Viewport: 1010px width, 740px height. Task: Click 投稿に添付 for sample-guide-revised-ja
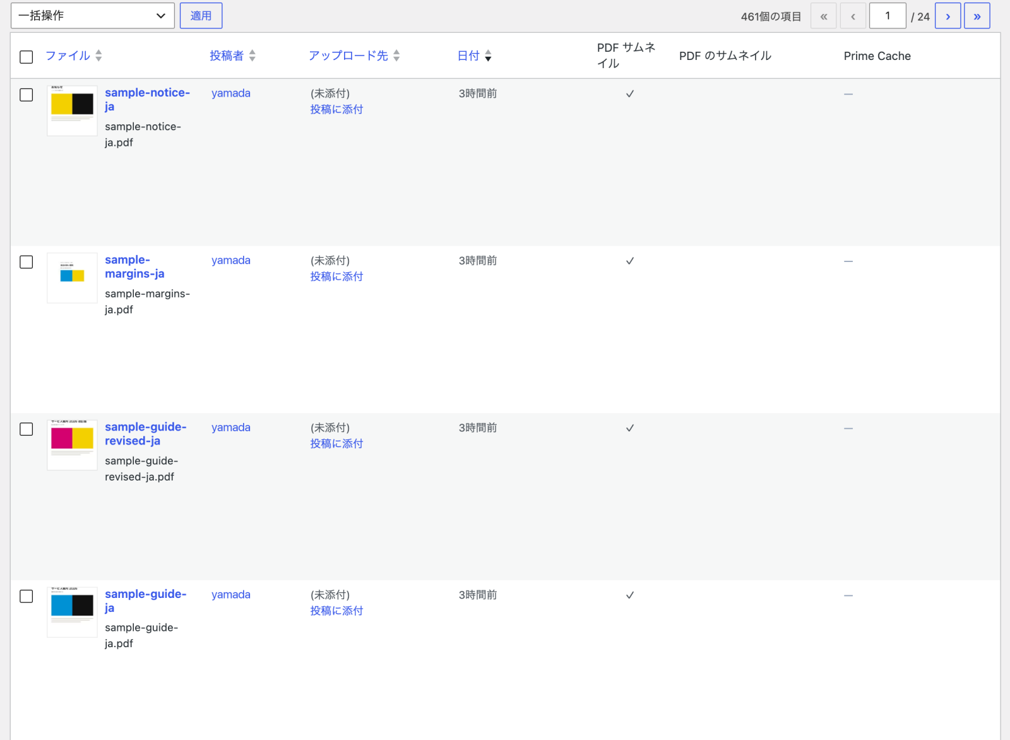tap(336, 444)
